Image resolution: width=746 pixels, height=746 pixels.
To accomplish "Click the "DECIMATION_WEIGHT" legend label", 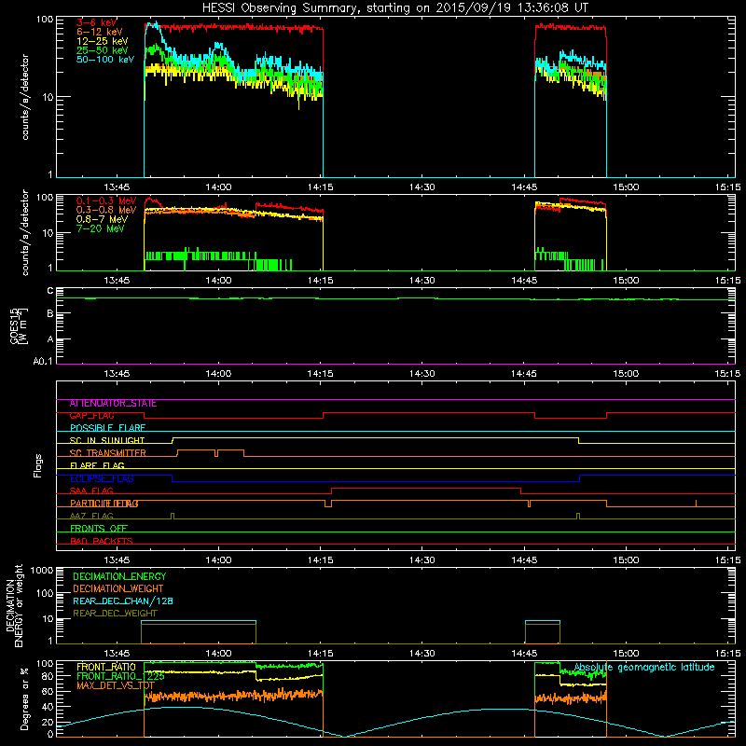I will point(118,589).
